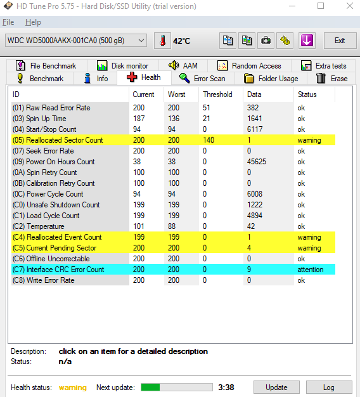
Task: Click the HD Tune Pro title bar icon
Action: pos(8,6)
